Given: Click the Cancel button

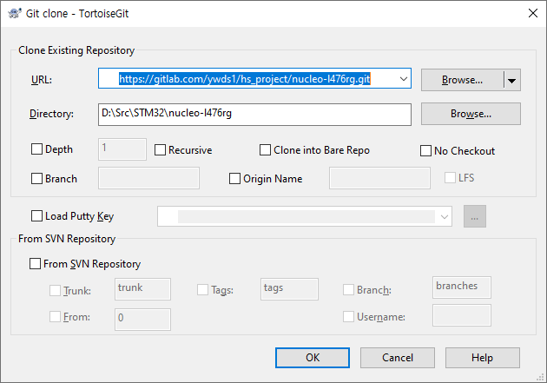Looking at the screenshot, I should pyautogui.click(x=398, y=358).
